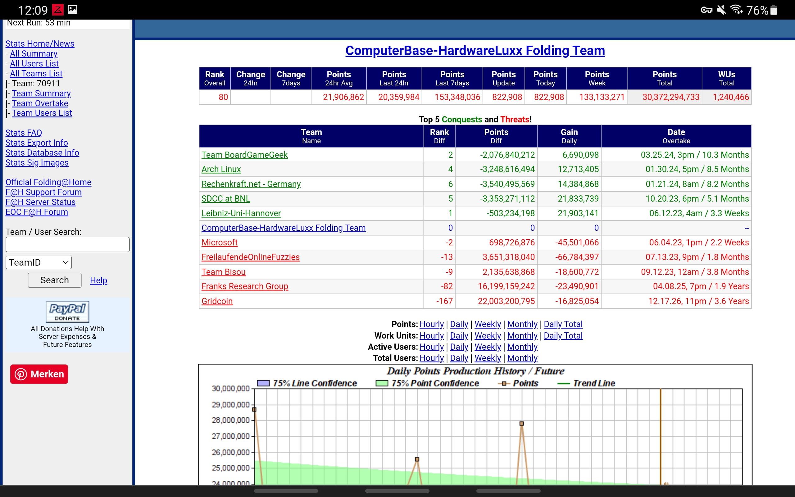This screenshot has width=795, height=497.
Task: Open Gridcoin team page
Action: click(217, 301)
